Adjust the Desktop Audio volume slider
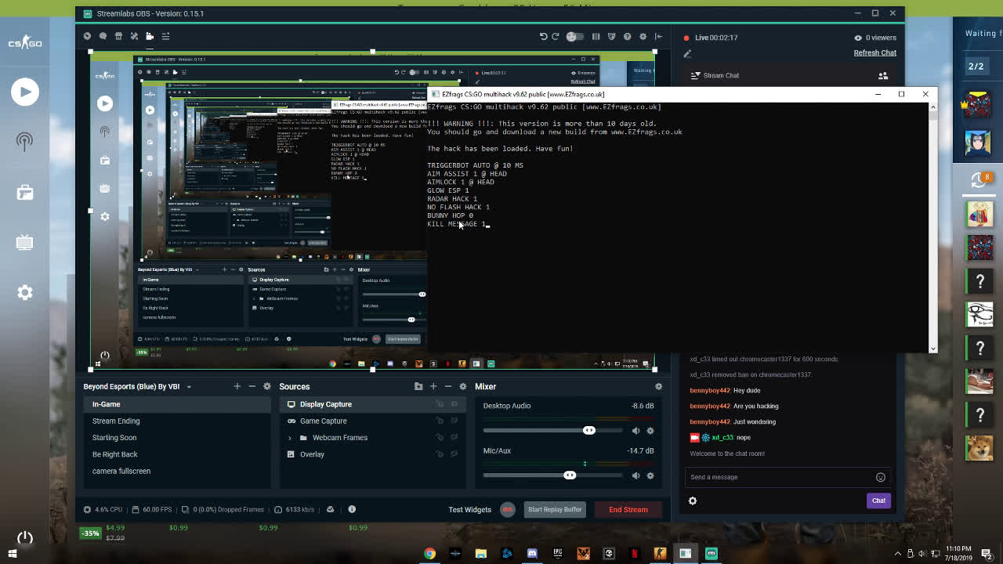 pos(589,430)
